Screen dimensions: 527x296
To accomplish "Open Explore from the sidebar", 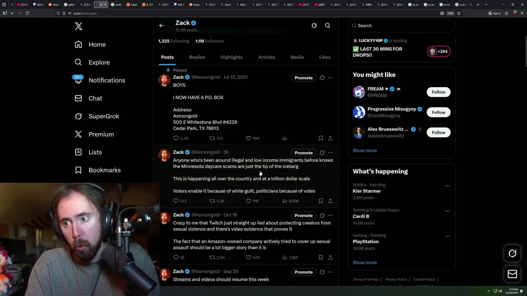I will 92,62.
